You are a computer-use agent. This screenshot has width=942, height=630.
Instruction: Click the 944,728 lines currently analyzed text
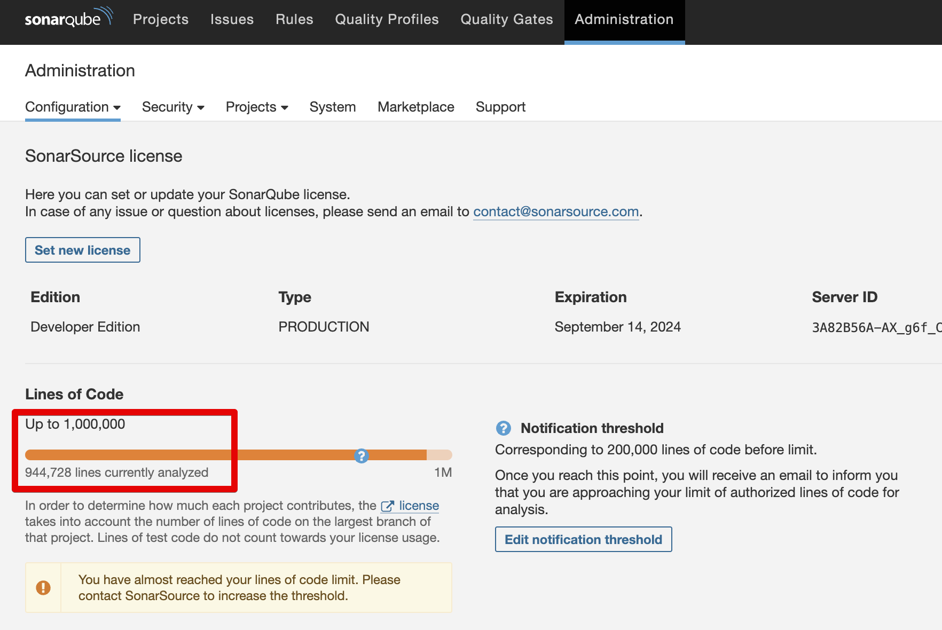pyautogui.click(x=116, y=472)
